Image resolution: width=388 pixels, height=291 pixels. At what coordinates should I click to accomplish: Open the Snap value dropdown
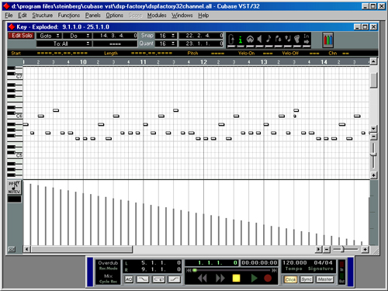click(166, 36)
